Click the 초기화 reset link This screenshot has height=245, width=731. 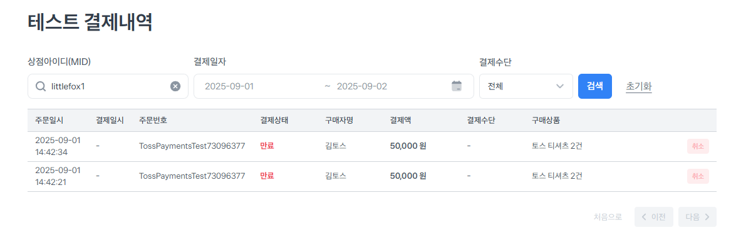[639, 86]
